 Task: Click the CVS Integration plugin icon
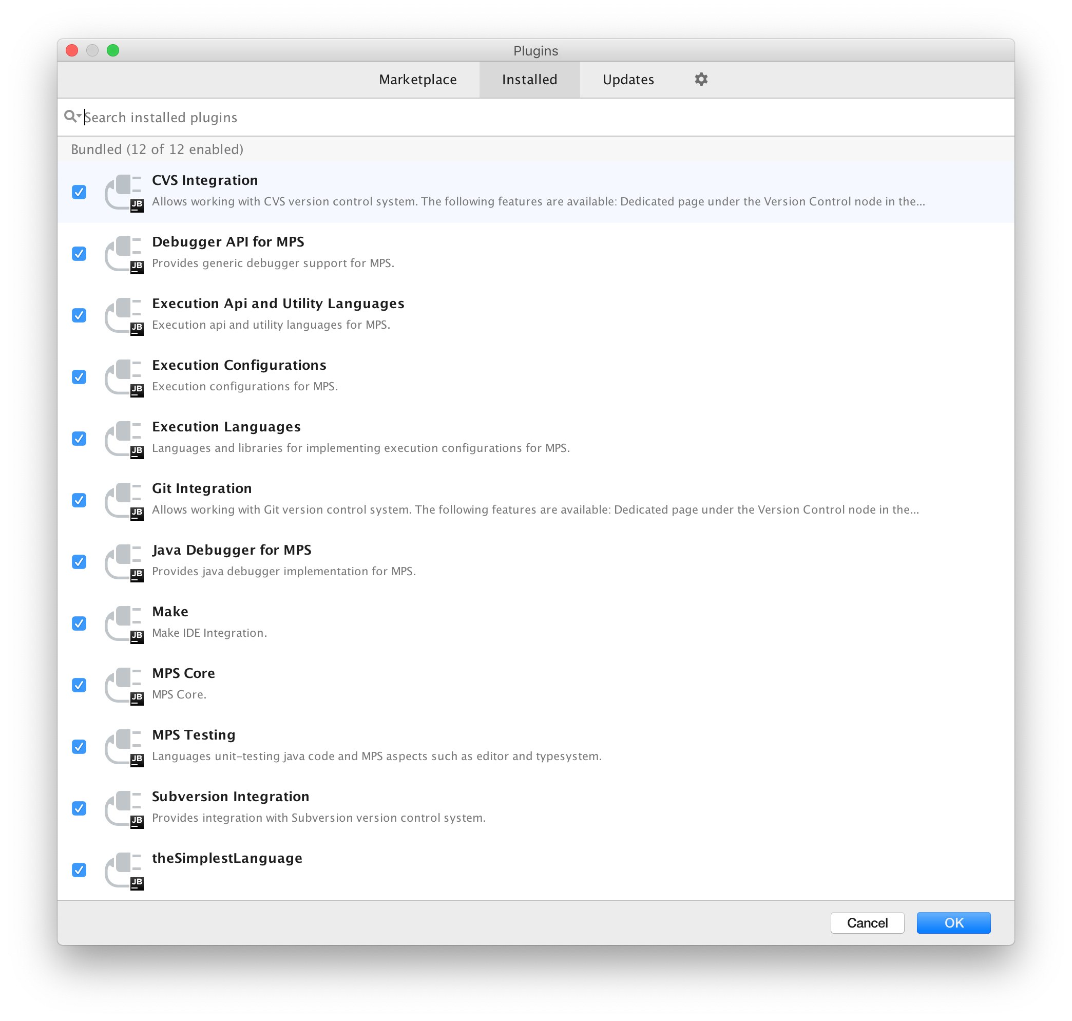(x=123, y=191)
